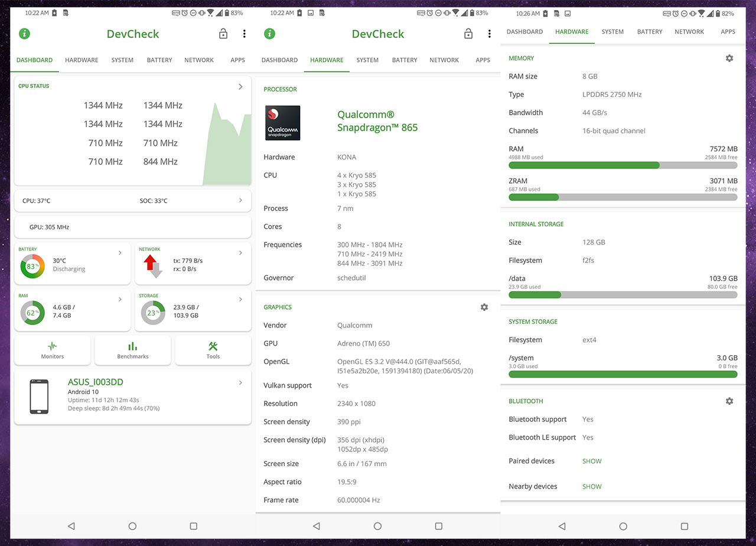Tap ASUS_I003DD device name
This screenshot has height=546, width=756.
coord(96,382)
